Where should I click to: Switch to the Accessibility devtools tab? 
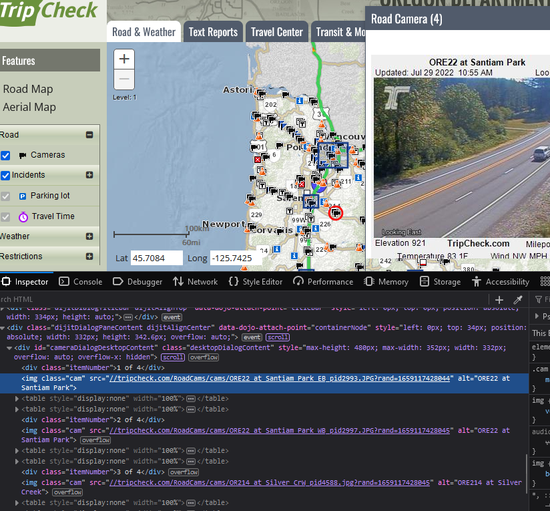click(x=501, y=281)
